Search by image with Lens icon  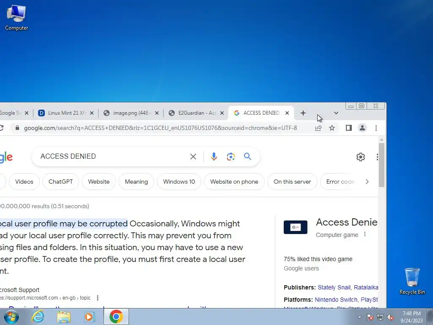(231, 157)
